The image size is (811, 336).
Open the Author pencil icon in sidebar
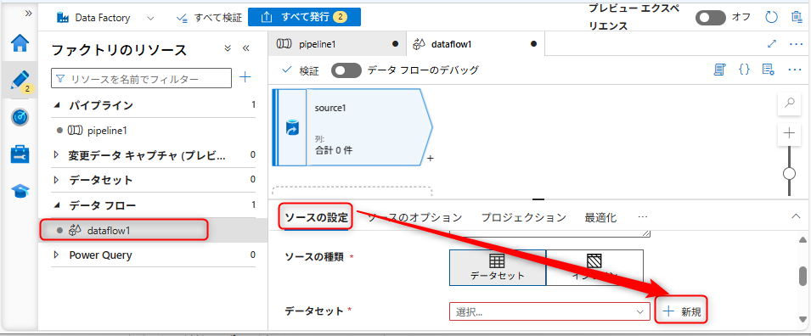[x=20, y=80]
